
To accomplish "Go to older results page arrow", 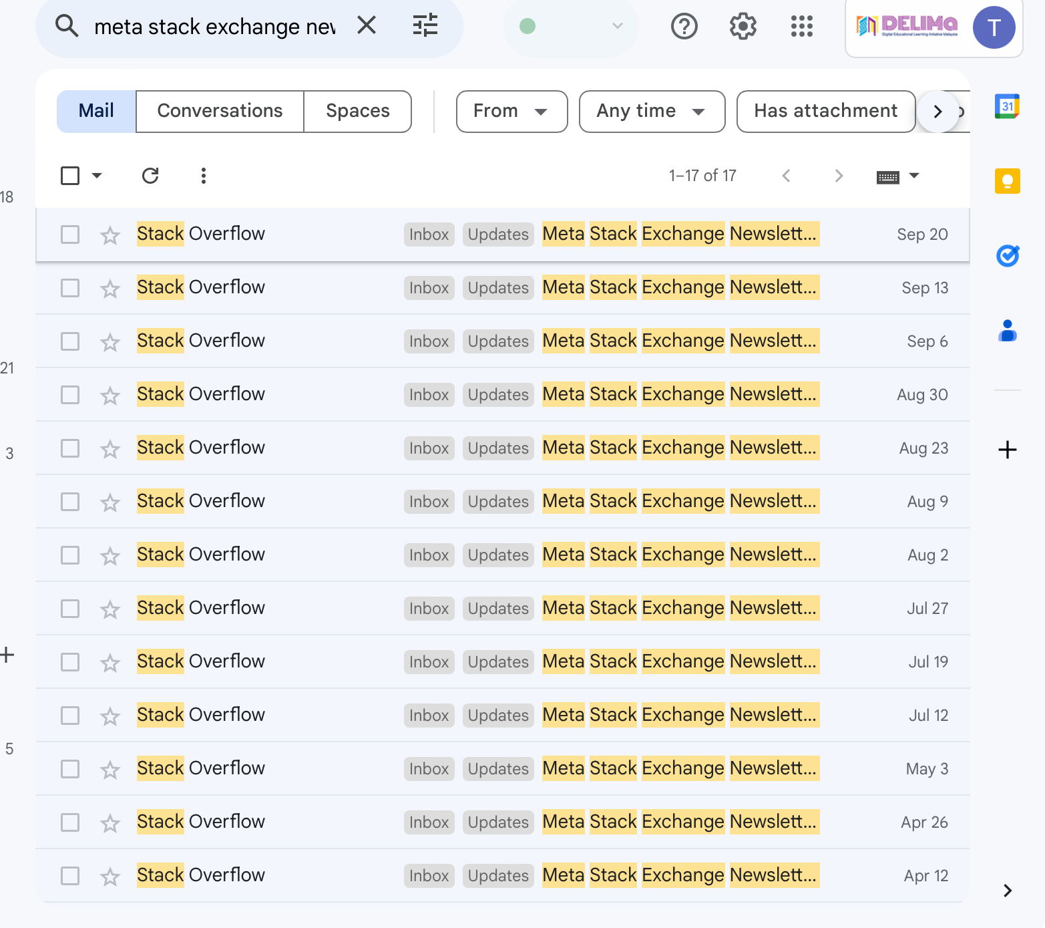I will click(839, 176).
